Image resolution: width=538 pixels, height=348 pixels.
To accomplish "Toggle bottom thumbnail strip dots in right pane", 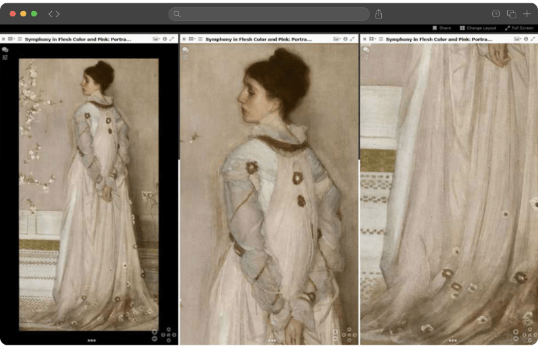I will (453, 340).
